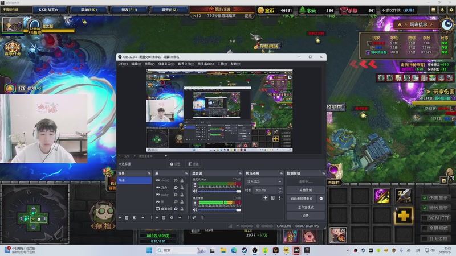Viewport: 456px width, 256px height.
Task: Move source up in the Sources list
Action: click(x=180, y=217)
